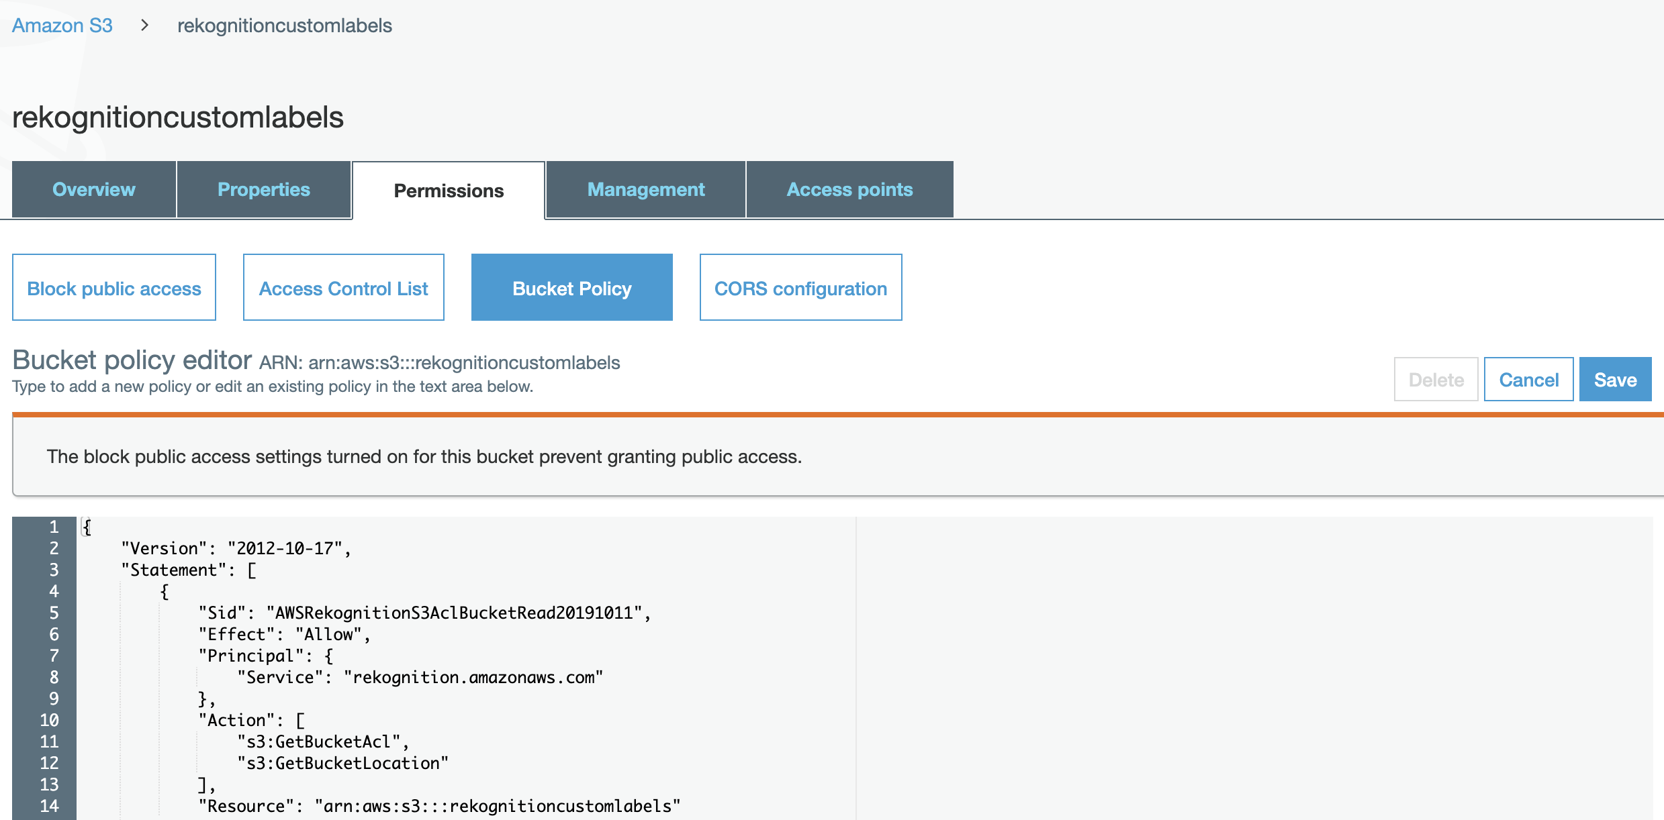
Task: Open the Amazon S3 breadcrumb link
Action: [62, 25]
